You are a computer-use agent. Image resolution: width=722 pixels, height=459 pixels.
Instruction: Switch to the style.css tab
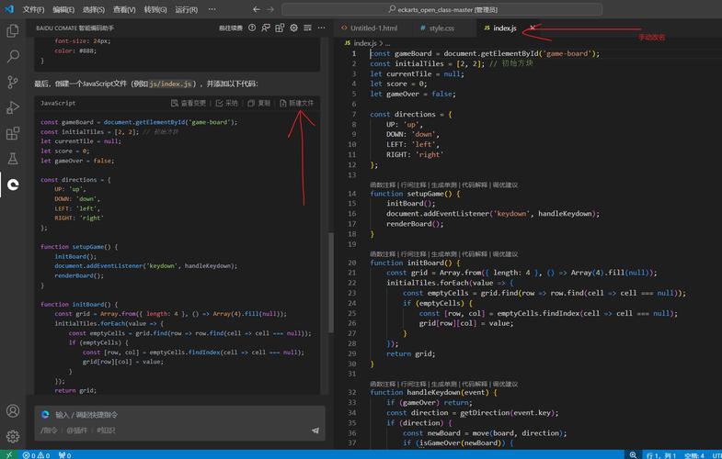pos(438,28)
